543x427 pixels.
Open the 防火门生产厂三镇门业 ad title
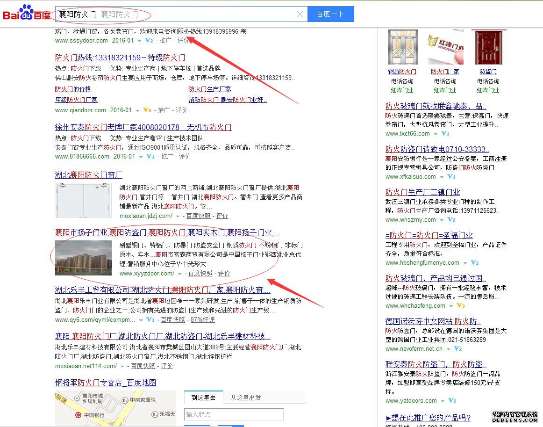423,192
